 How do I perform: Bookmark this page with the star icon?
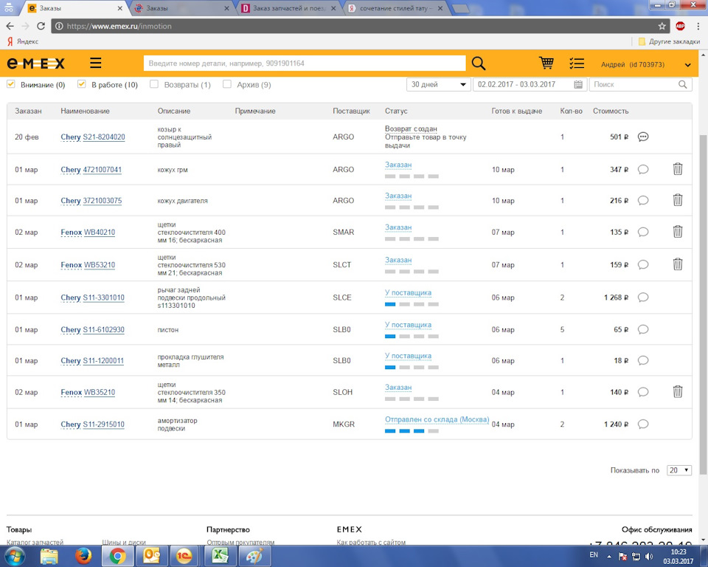(662, 27)
